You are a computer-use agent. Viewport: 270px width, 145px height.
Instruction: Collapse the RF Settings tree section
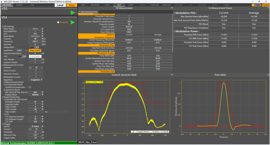tap(3, 26)
